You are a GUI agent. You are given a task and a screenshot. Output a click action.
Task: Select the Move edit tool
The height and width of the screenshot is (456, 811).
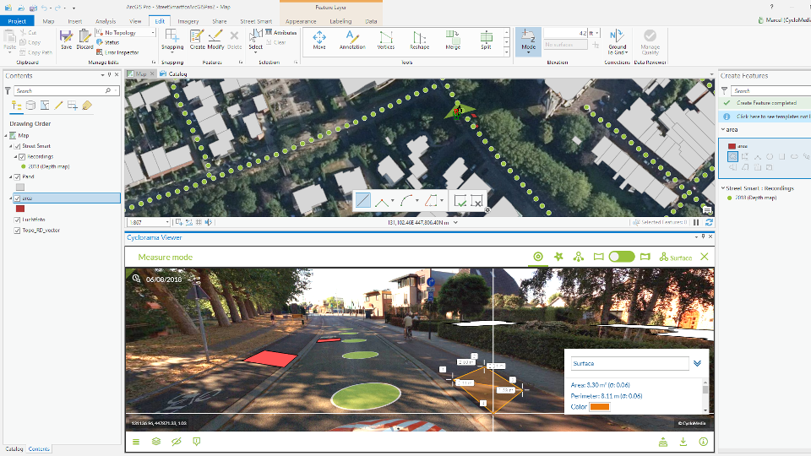click(x=319, y=40)
